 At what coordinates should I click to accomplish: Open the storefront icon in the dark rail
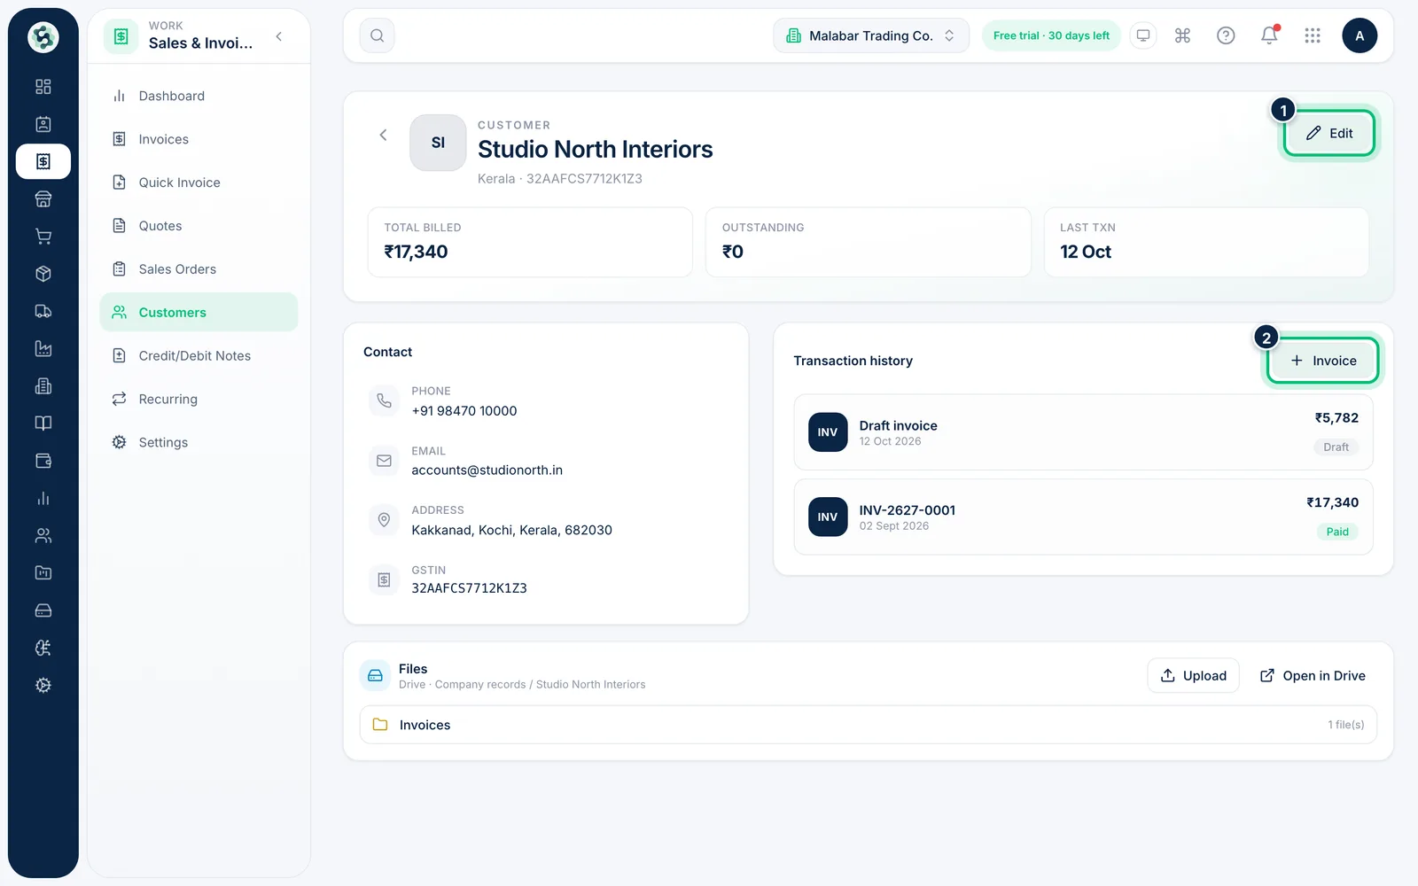pos(43,199)
